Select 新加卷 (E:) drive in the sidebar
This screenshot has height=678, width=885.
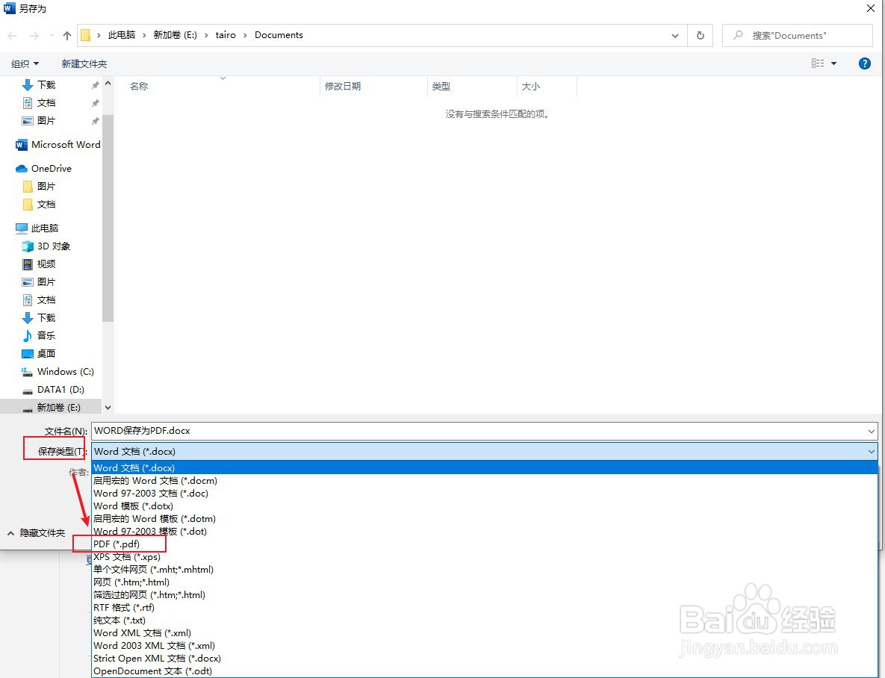coord(51,407)
